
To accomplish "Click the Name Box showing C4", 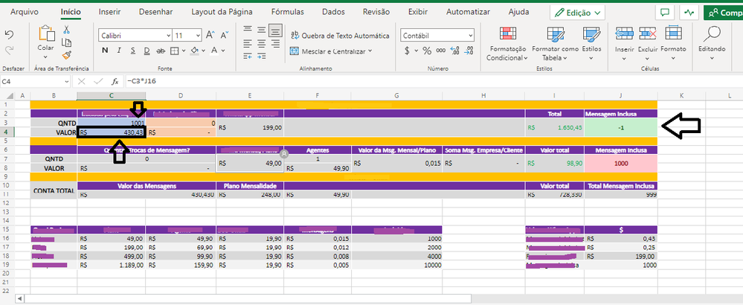I will pos(35,82).
